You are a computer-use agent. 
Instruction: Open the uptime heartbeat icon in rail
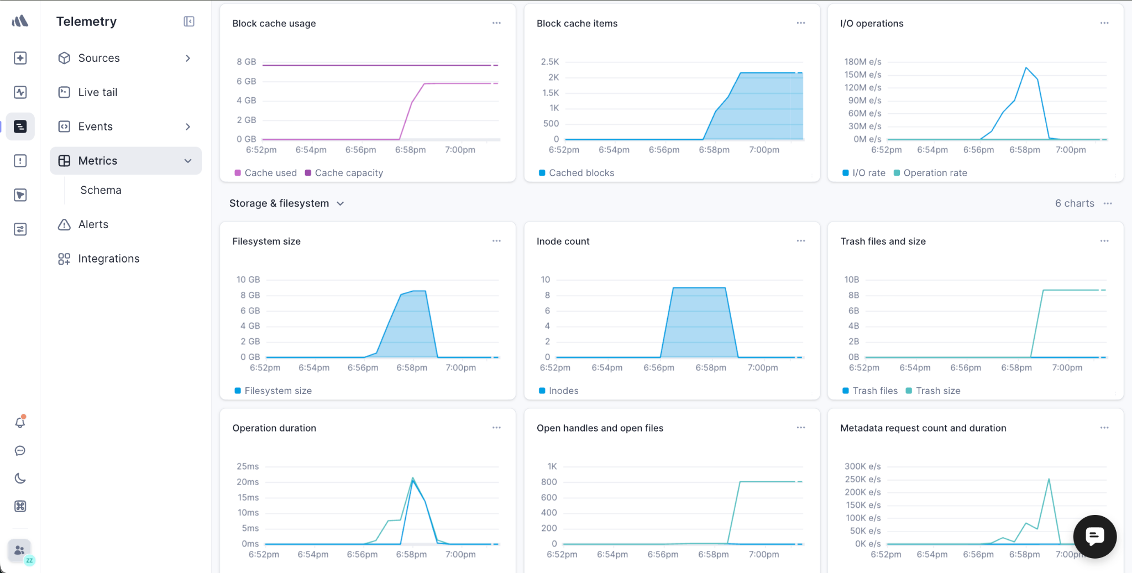[20, 92]
